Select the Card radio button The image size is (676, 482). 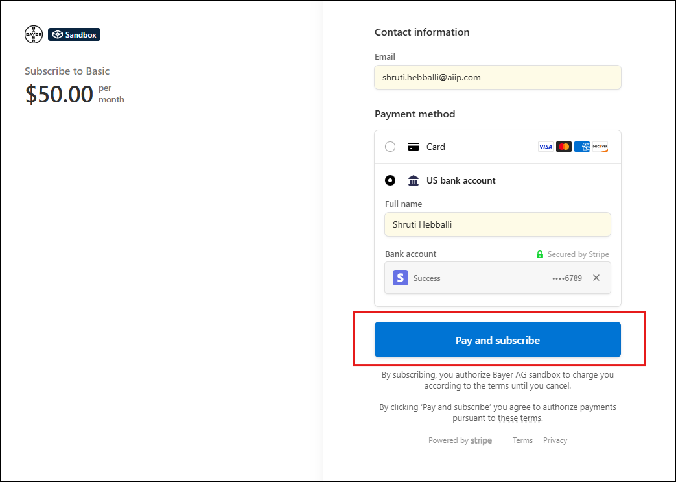click(x=390, y=147)
